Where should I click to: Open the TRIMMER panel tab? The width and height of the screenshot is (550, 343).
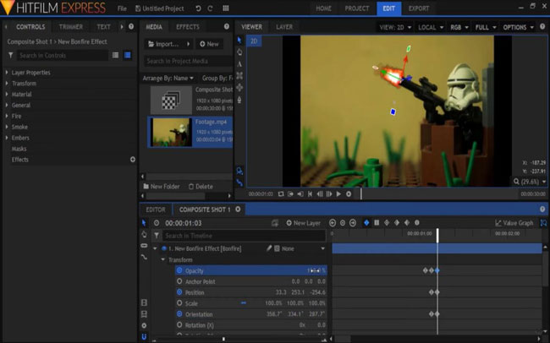71,27
